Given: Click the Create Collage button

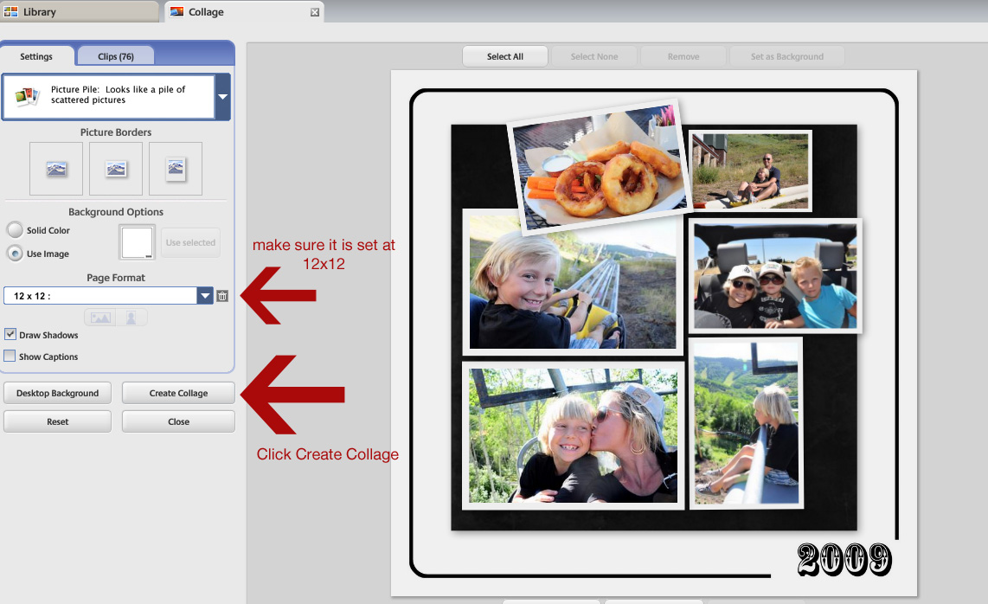Looking at the screenshot, I should (177, 392).
